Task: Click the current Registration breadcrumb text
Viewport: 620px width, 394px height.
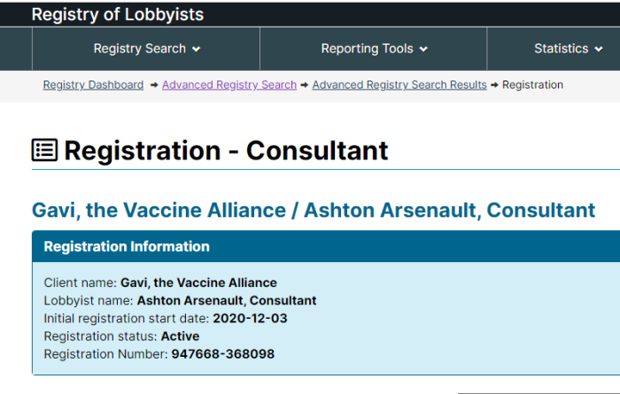Action: (532, 85)
